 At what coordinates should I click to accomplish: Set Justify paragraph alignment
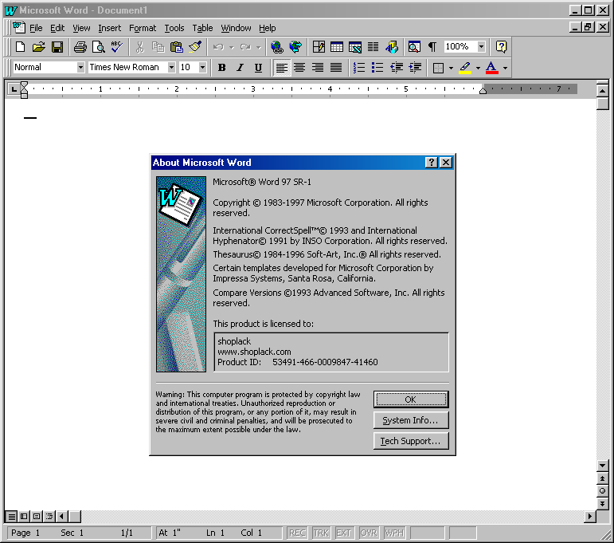[336, 68]
